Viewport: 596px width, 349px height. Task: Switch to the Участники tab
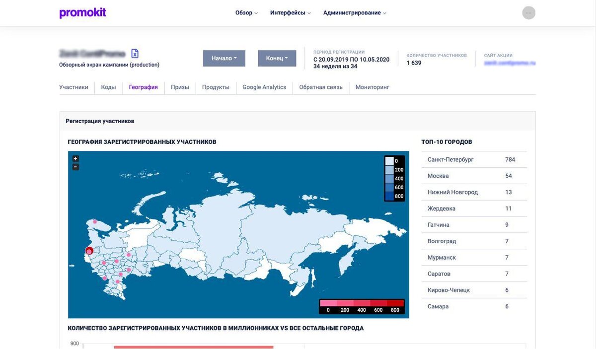point(74,87)
